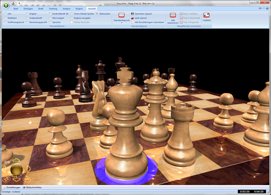Click the Einstellungen button below the board
Screen dimensions: 271x195
point(12,188)
